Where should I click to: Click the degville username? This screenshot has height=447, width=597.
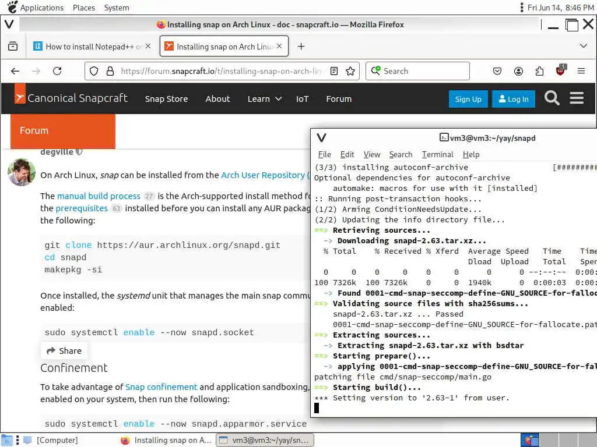coord(57,152)
